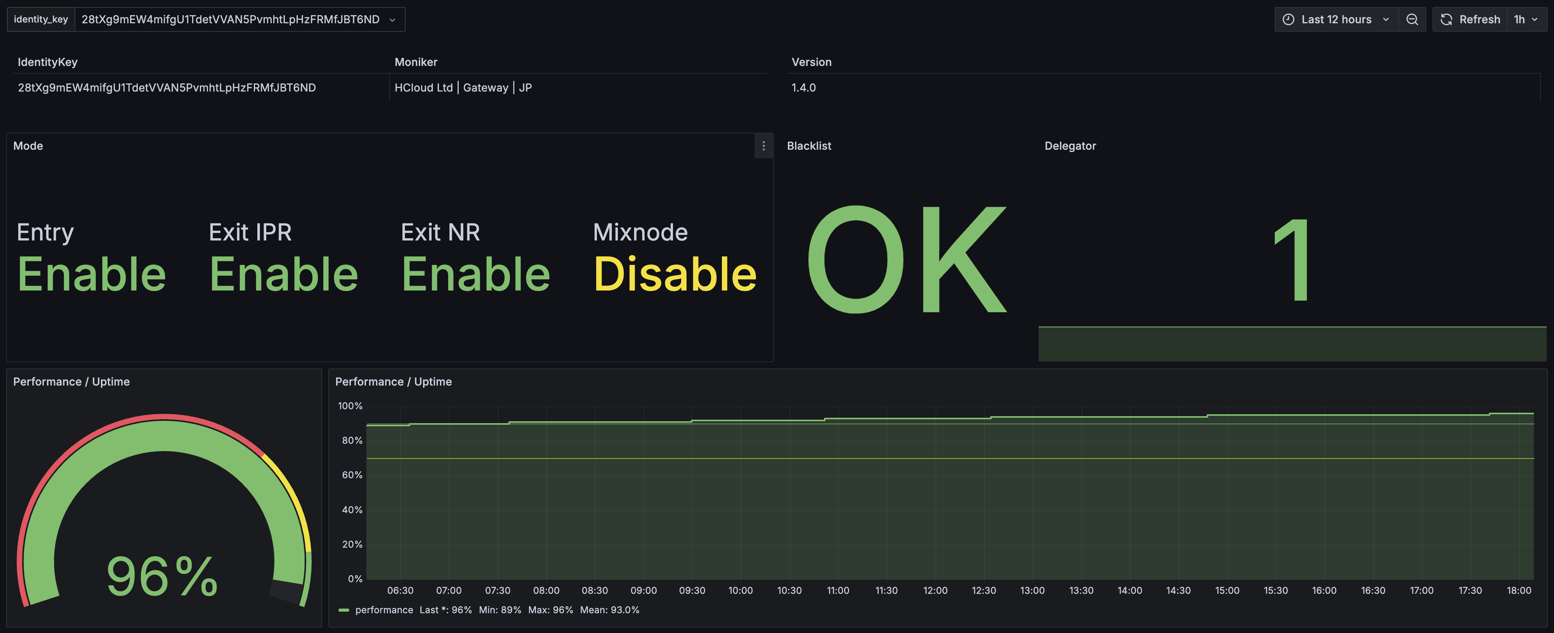Click the zoom out time range icon
This screenshot has width=1554, height=633.
[x=1412, y=19]
